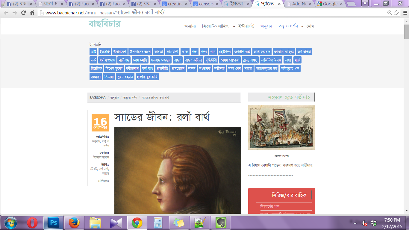Screen dimensions: 409x230
Task: Select the কবিতা tag
Action: [x=159, y=52]
